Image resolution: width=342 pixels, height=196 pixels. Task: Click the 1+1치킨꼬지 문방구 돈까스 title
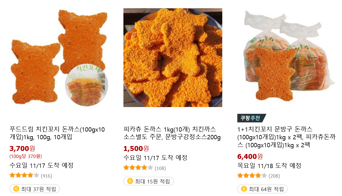point(286,137)
